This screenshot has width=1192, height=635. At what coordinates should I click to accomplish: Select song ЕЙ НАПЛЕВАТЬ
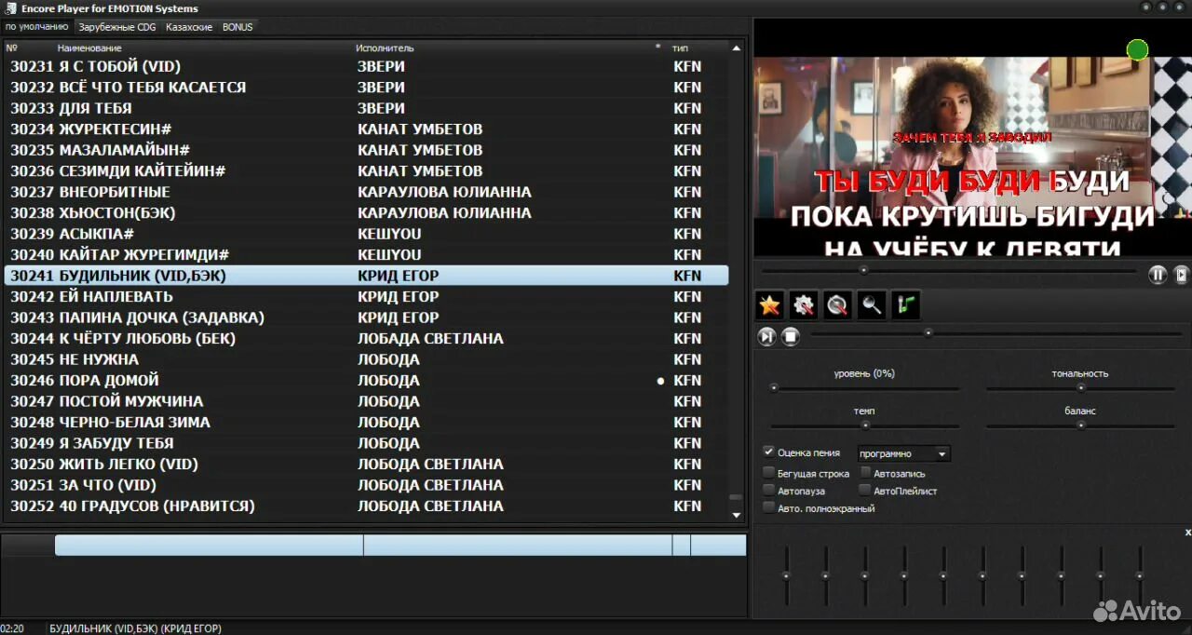pyautogui.click(x=366, y=297)
